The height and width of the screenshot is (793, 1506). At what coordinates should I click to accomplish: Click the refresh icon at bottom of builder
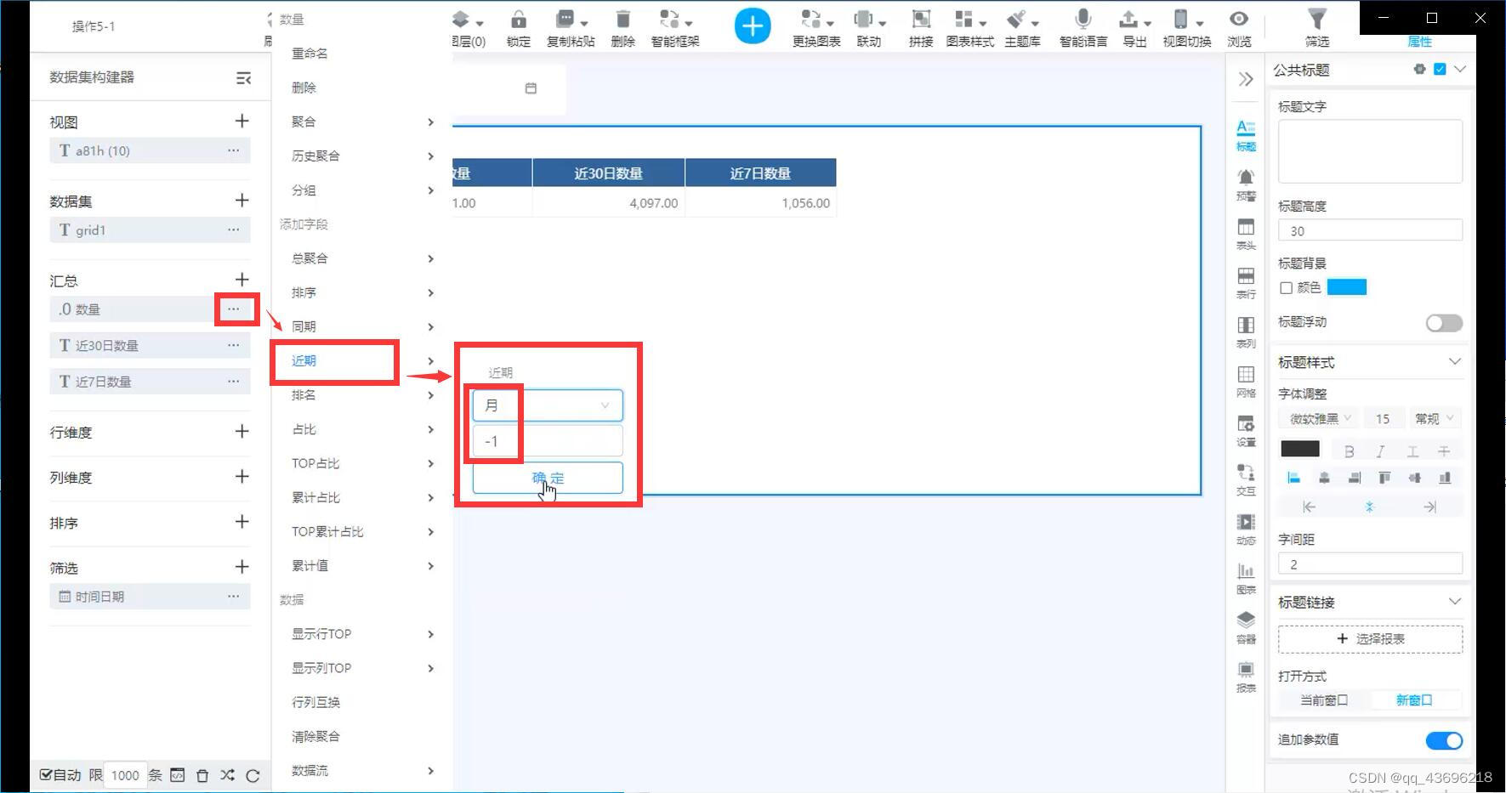tap(253, 775)
